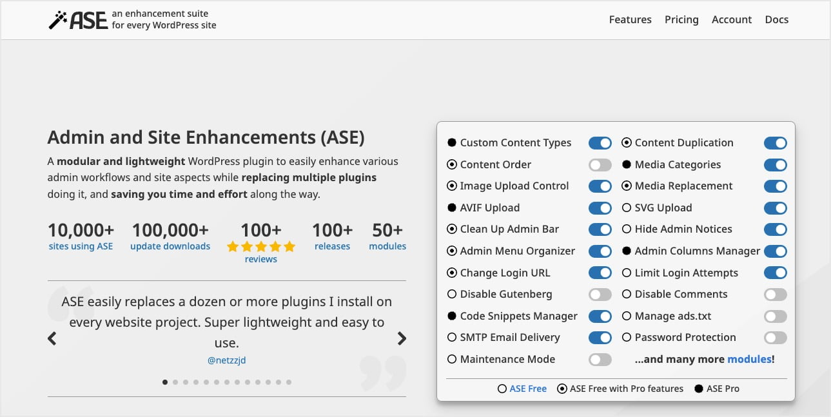
Task: Disable the SMTP Email Delivery toggle
Action: (x=600, y=337)
